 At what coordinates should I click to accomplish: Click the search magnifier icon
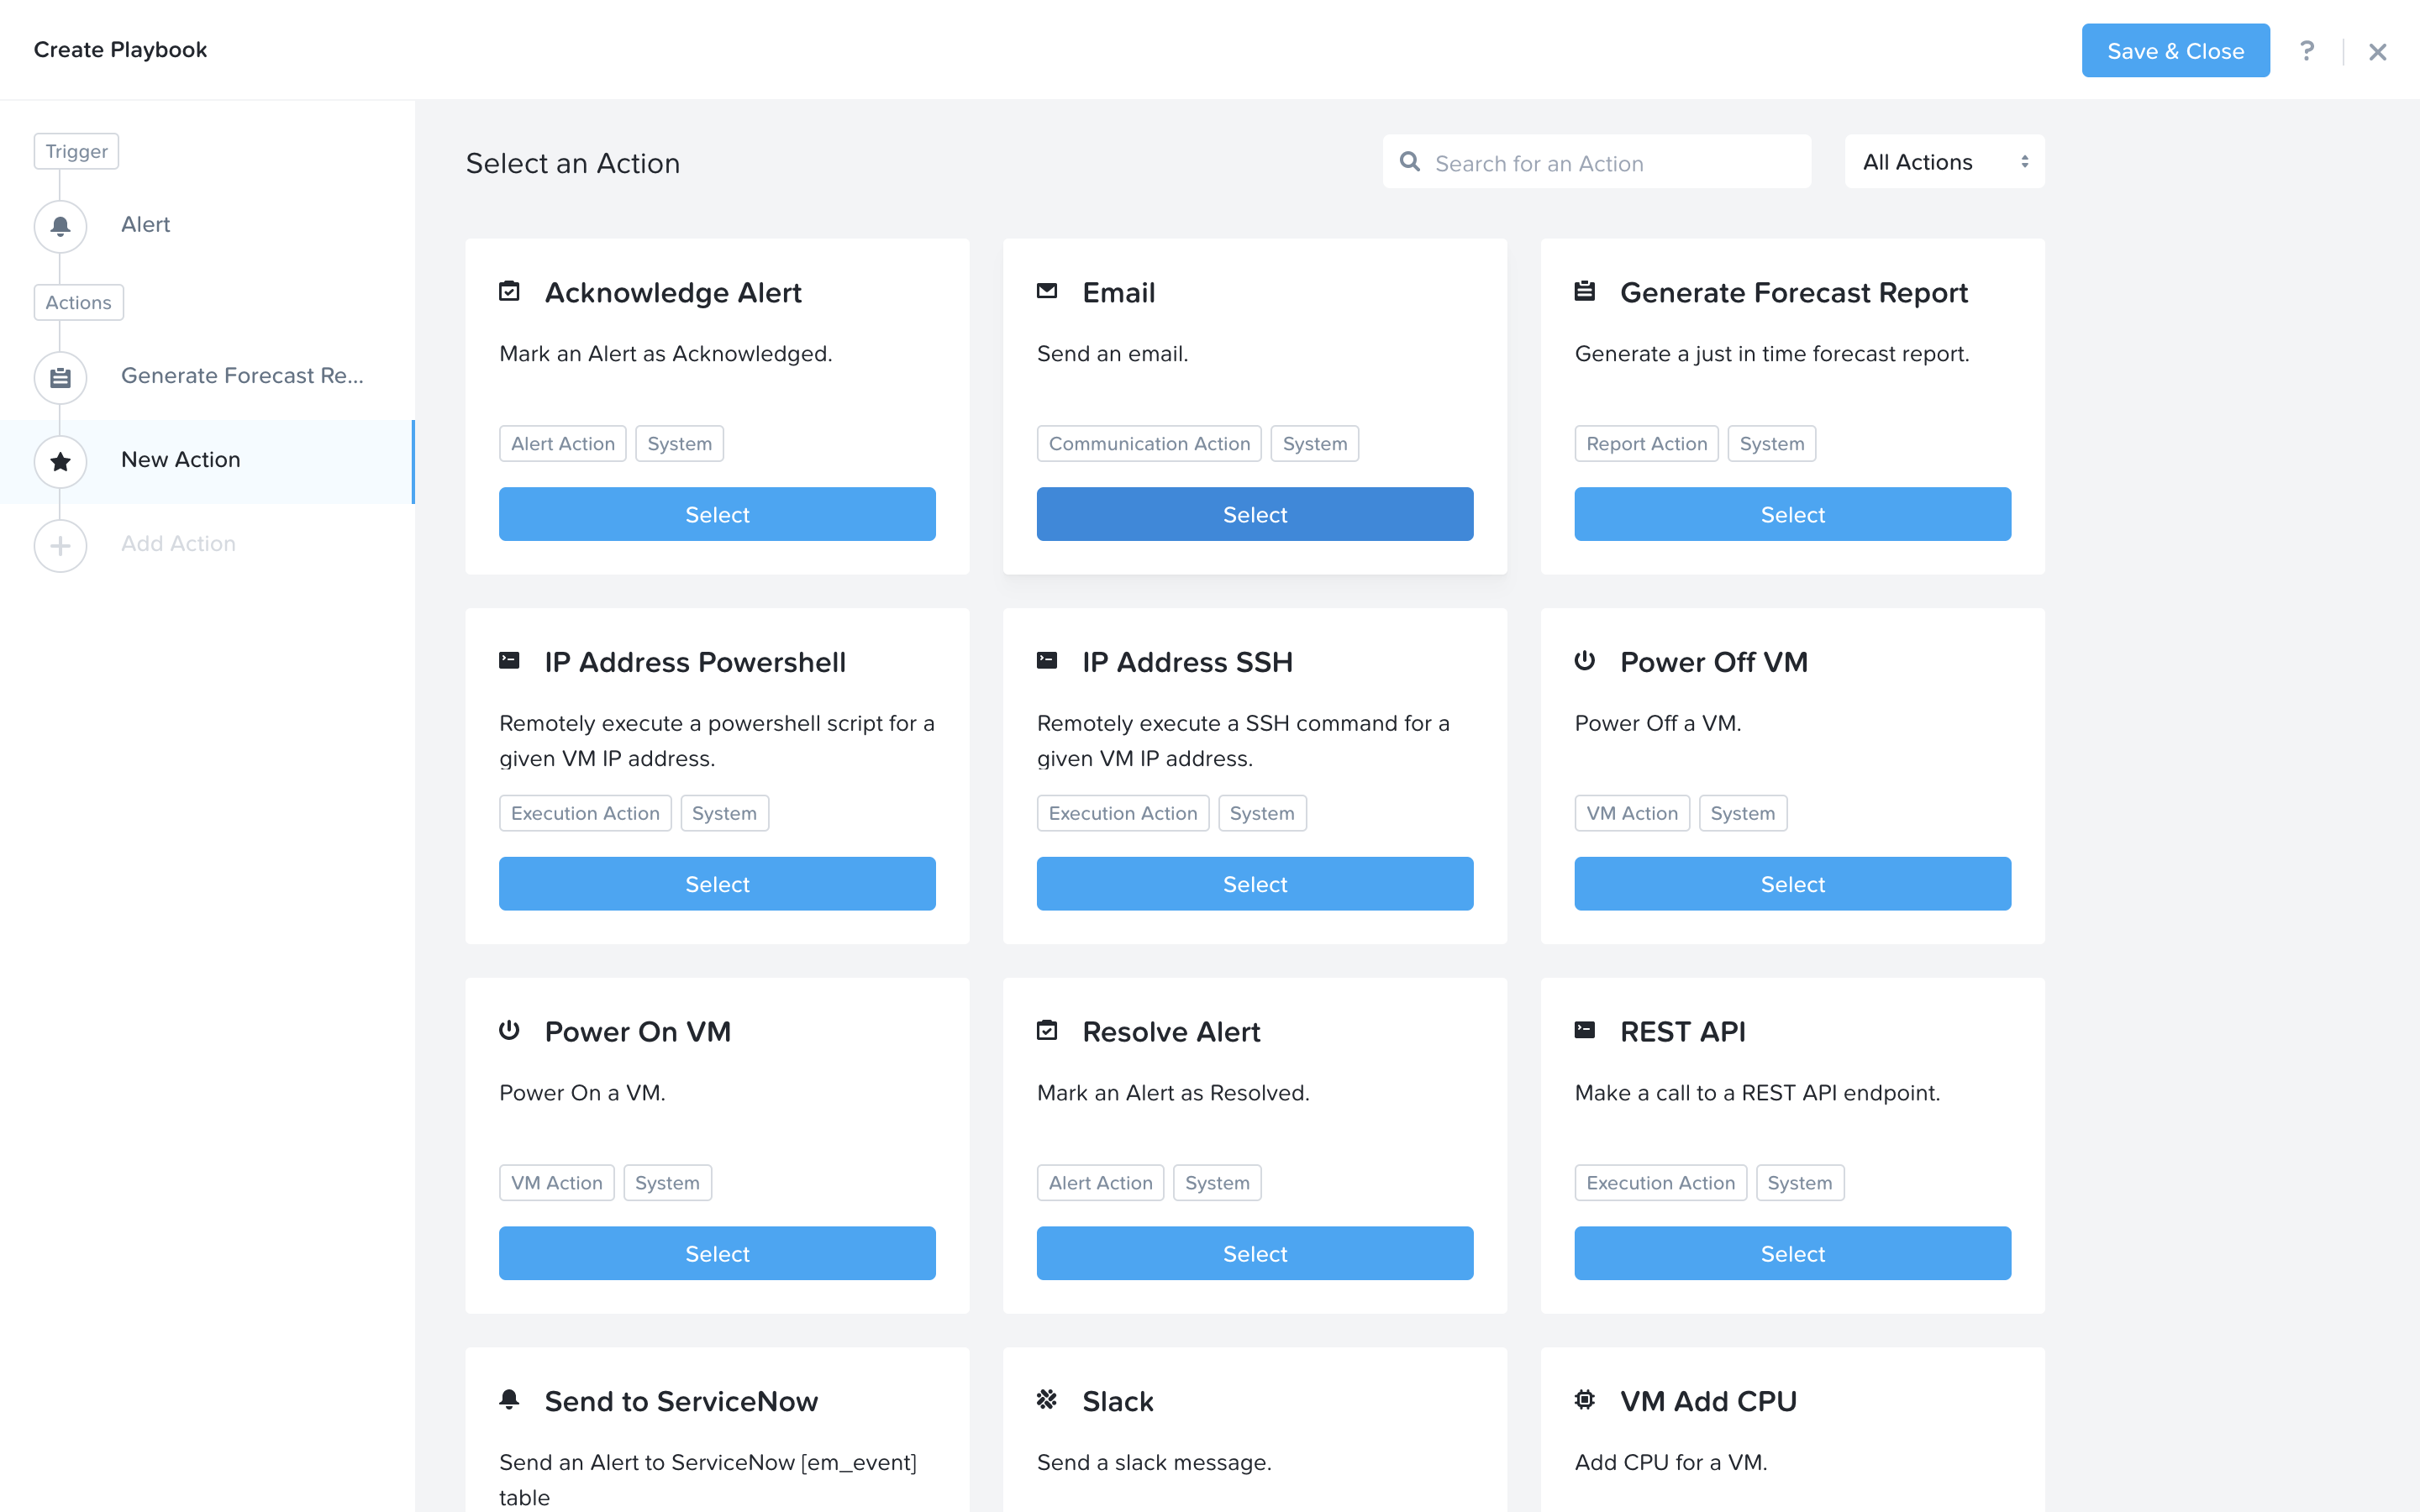pos(1410,162)
